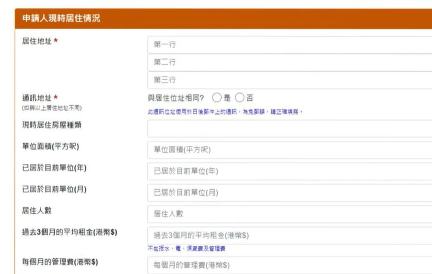Viewport: 432px width, 274px height.
Task: Select the 居住人數 input box
Action: pyautogui.click(x=289, y=214)
